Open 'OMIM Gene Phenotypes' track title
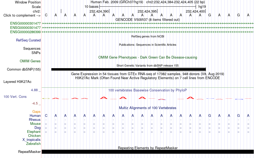Viewport: 254px width, 158px height. point(148,57)
